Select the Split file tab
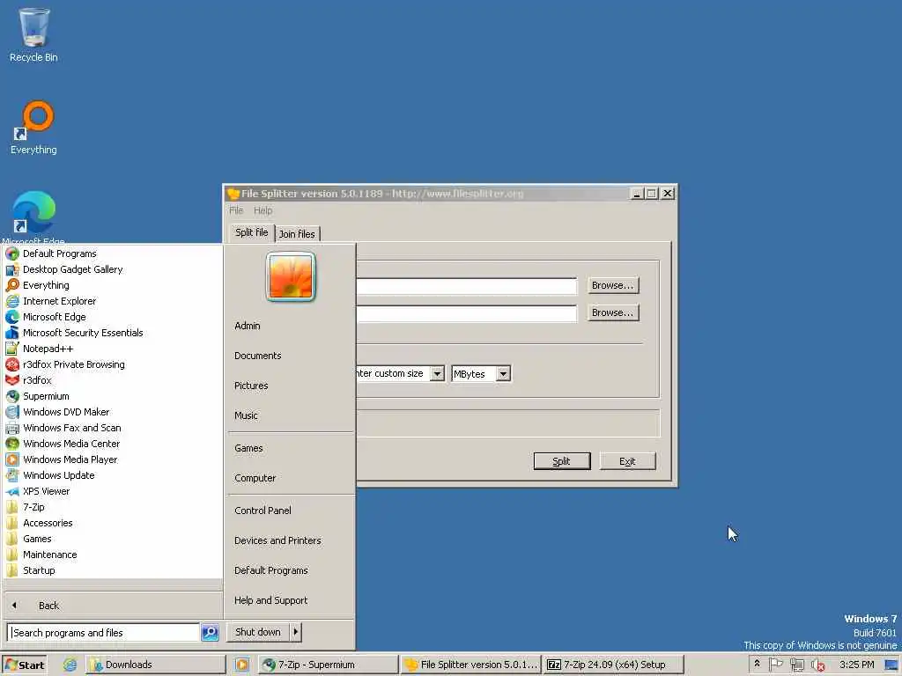The image size is (902, 676). point(251,232)
